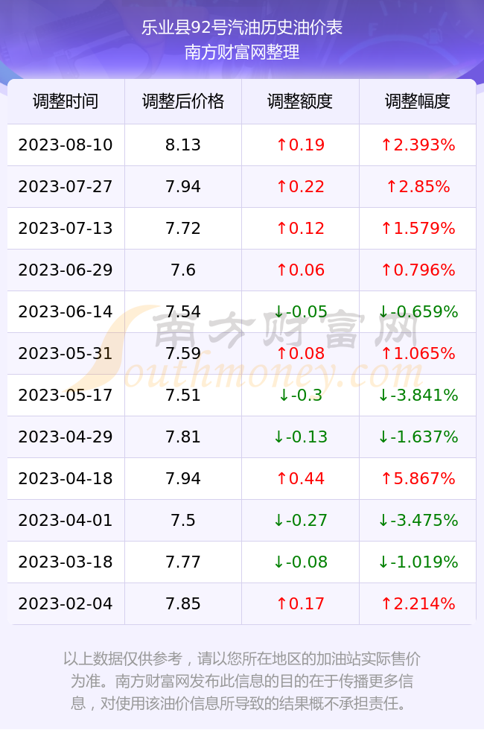This screenshot has height=730, width=484.
Task: Click the ↑2.393% percentage cell
Action: point(418,145)
